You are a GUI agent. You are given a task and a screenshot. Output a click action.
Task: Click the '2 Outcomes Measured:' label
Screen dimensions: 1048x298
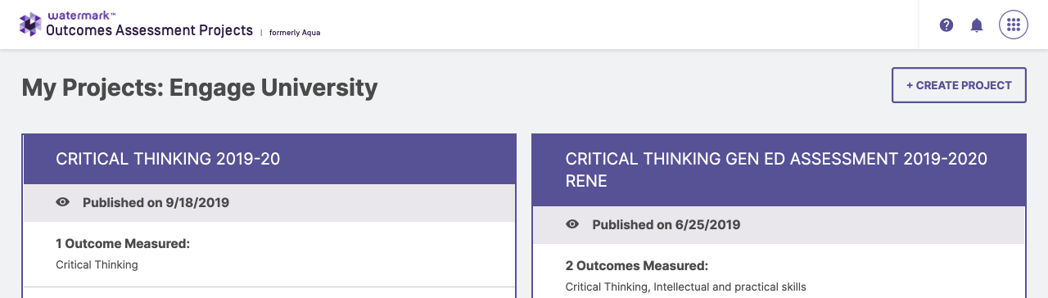[637, 265]
